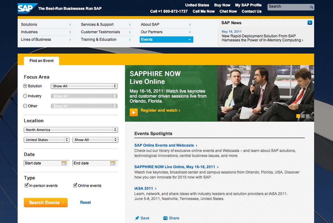This screenshot has height=223, width=333.
Task: Select the Other radio button
Action: click(x=25, y=106)
